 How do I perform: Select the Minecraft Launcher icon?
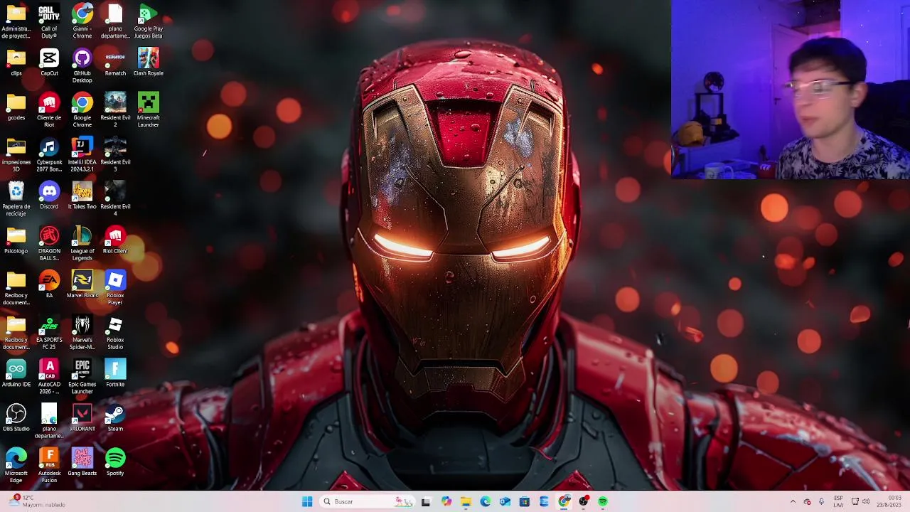[x=149, y=110]
